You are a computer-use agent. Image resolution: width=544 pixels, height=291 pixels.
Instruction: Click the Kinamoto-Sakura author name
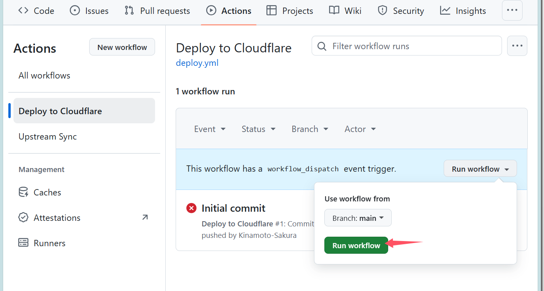click(x=267, y=235)
